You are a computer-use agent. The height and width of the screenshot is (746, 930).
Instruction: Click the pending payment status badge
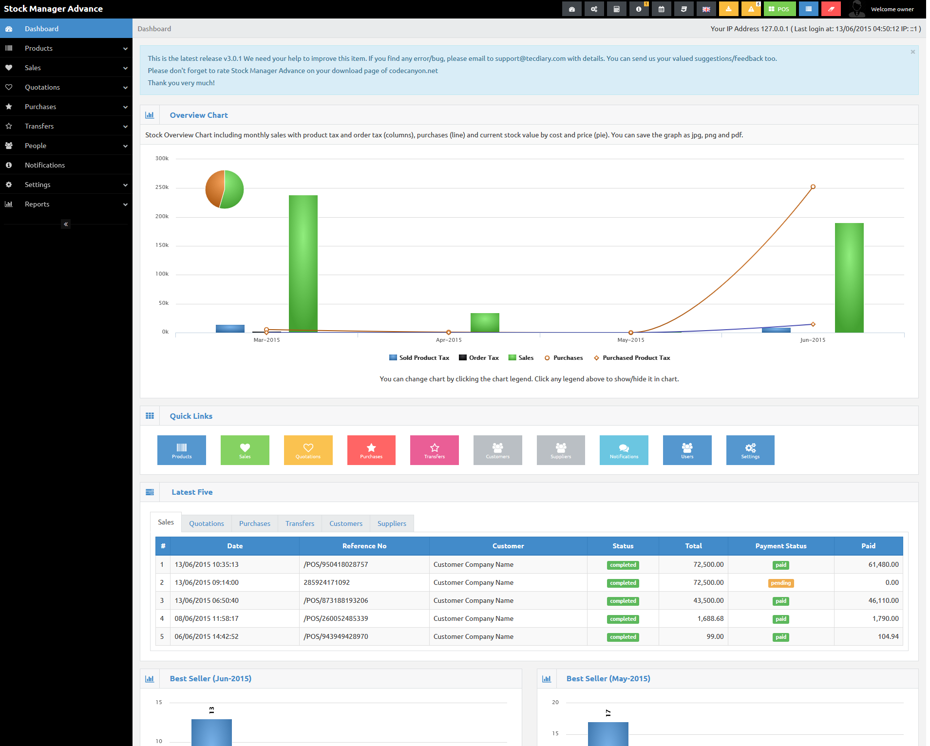(x=781, y=583)
